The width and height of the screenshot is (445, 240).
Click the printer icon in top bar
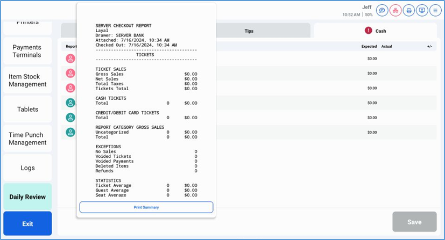point(409,10)
